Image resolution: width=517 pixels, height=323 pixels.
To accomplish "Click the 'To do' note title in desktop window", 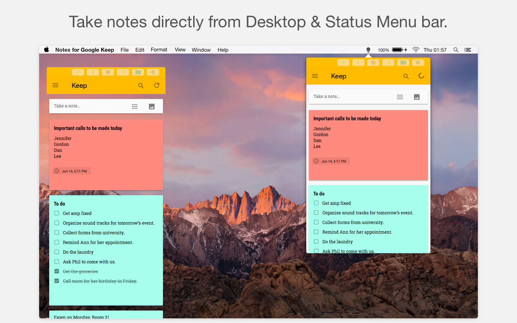I will pyautogui.click(x=60, y=204).
